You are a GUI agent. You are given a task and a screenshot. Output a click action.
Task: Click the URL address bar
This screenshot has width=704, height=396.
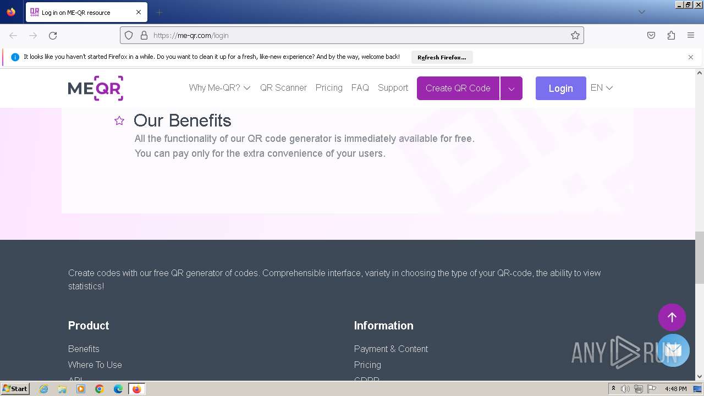[352, 35]
